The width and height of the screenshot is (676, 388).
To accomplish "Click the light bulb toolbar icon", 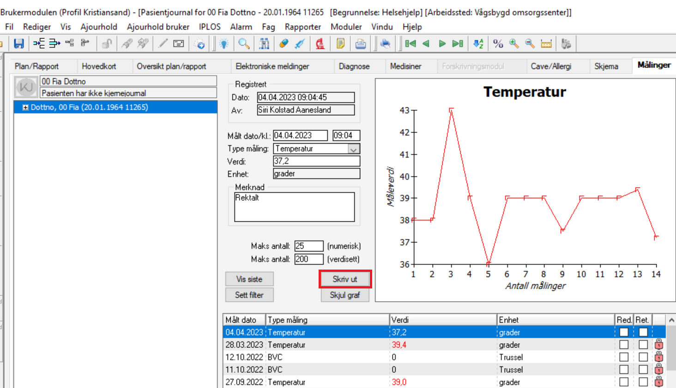I will pos(224,44).
